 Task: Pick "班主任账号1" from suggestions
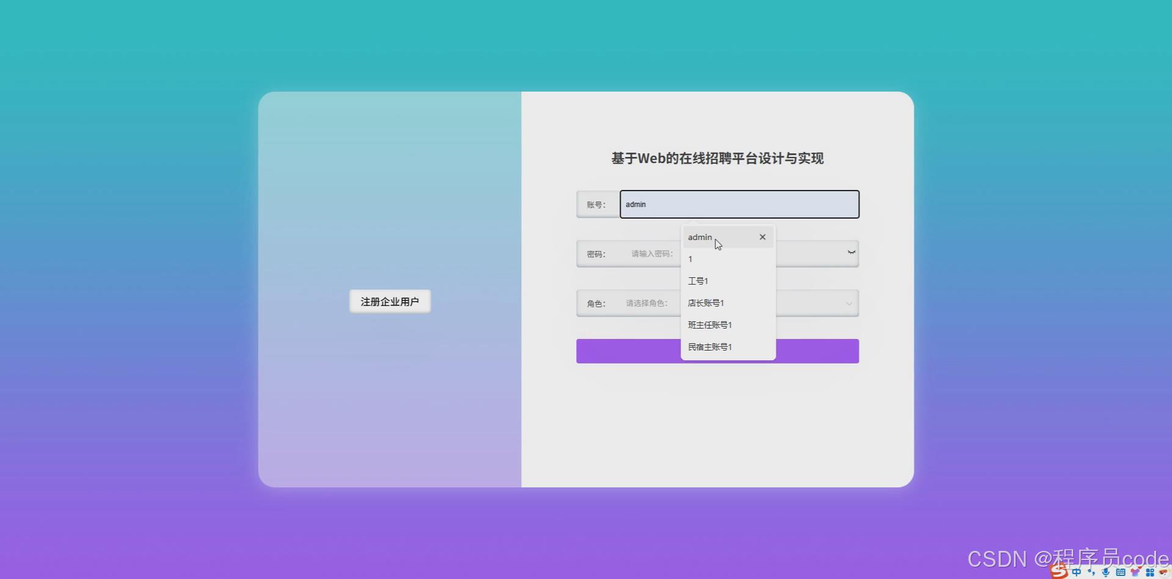(x=709, y=324)
